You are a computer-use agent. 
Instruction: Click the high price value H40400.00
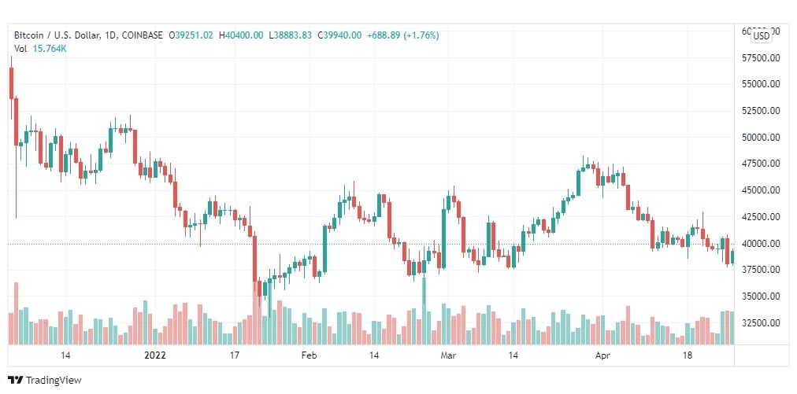(x=243, y=35)
